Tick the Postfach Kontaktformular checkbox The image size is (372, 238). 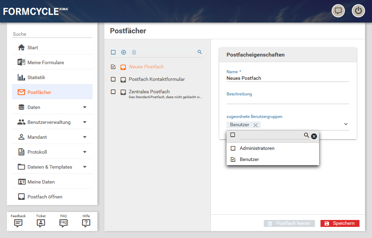coord(113,79)
